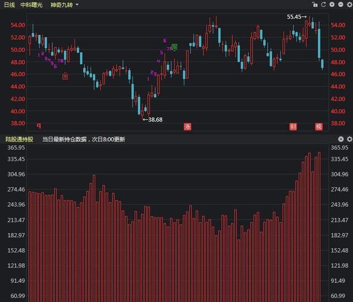The height and width of the screenshot is (302, 353).
Task: Click the red 涨 event marker
Action: [187, 127]
